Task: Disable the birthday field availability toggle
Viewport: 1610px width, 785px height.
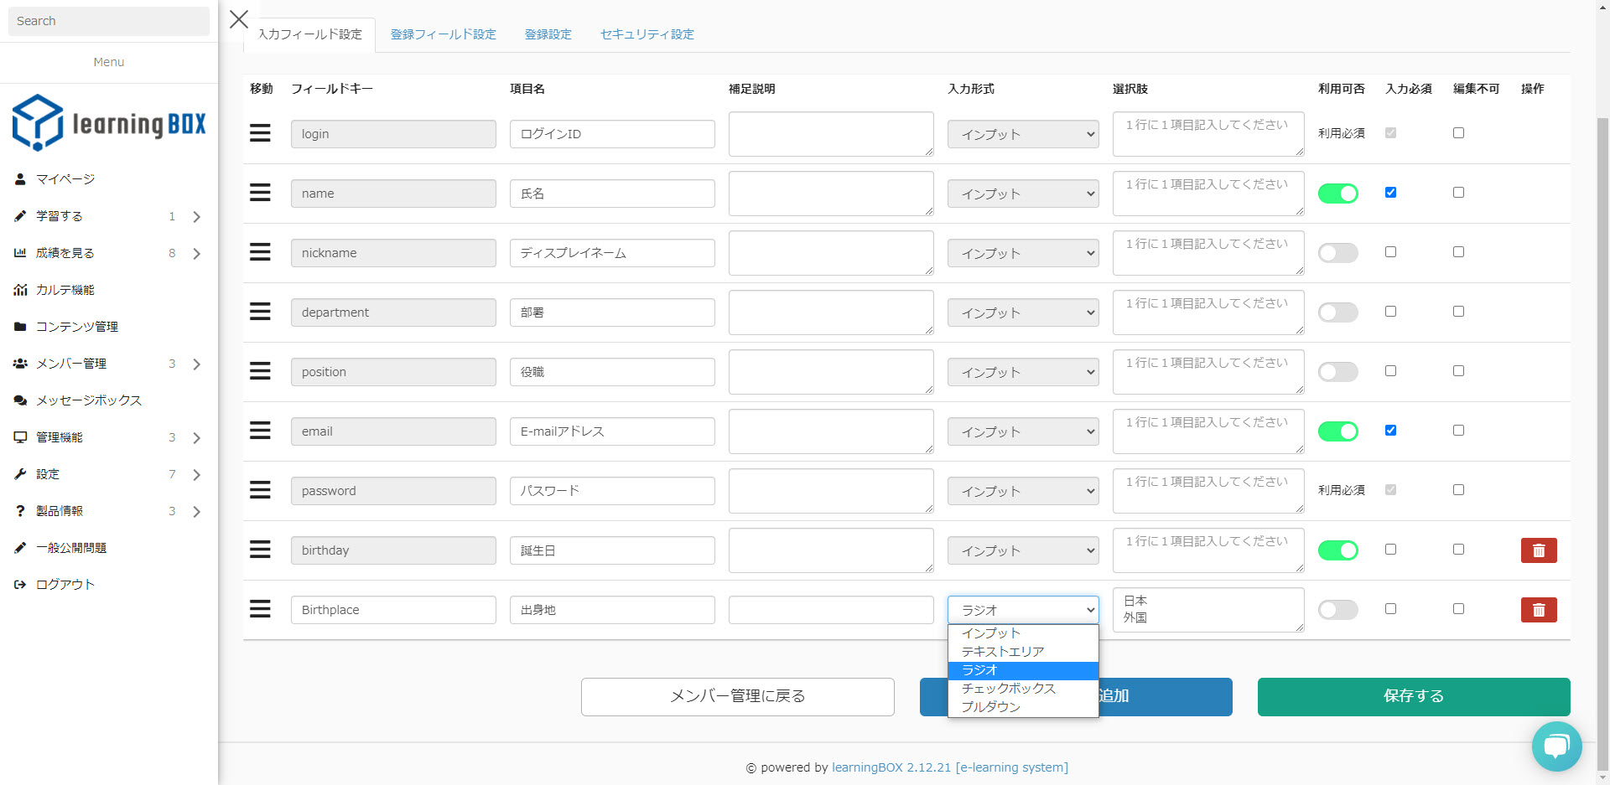Action: 1337,550
